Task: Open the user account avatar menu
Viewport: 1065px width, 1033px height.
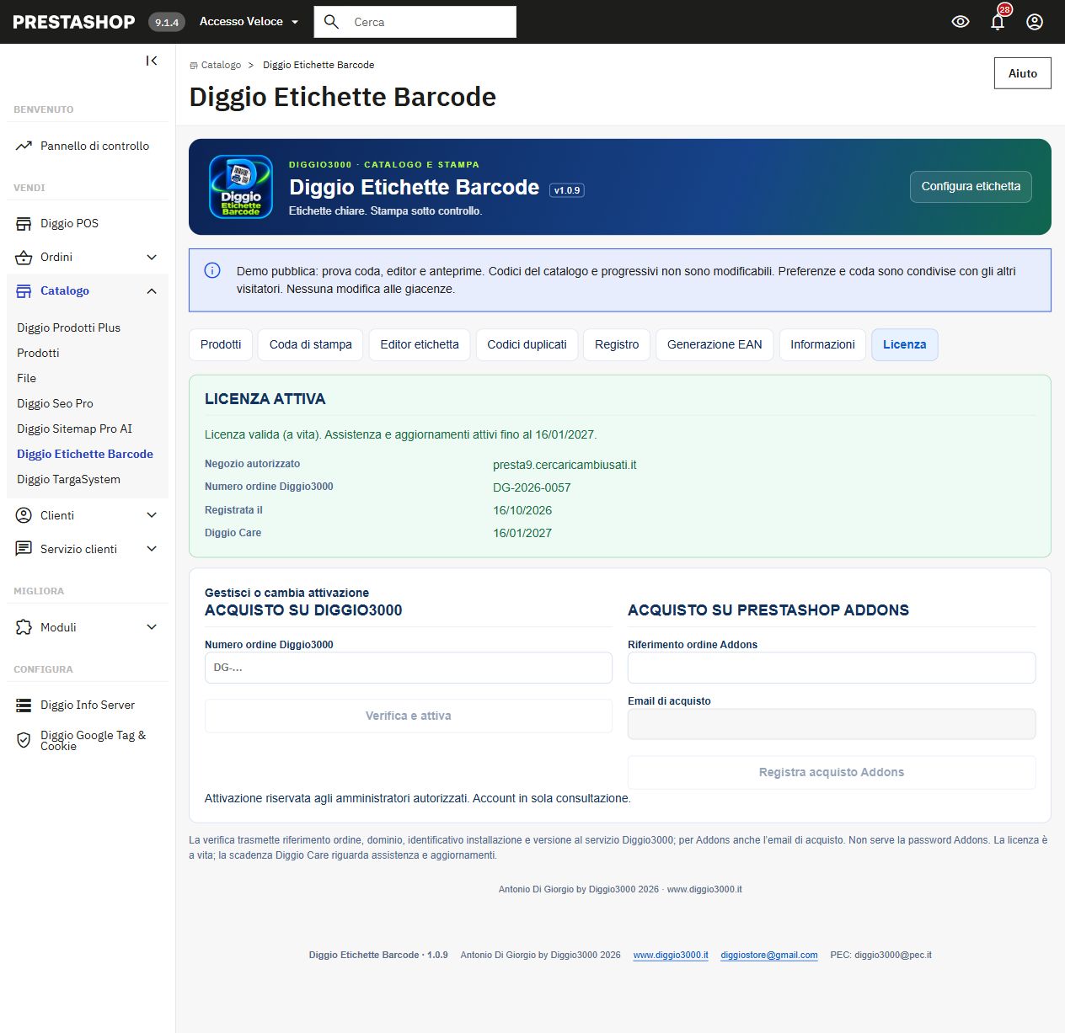Action: (x=1035, y=22)
